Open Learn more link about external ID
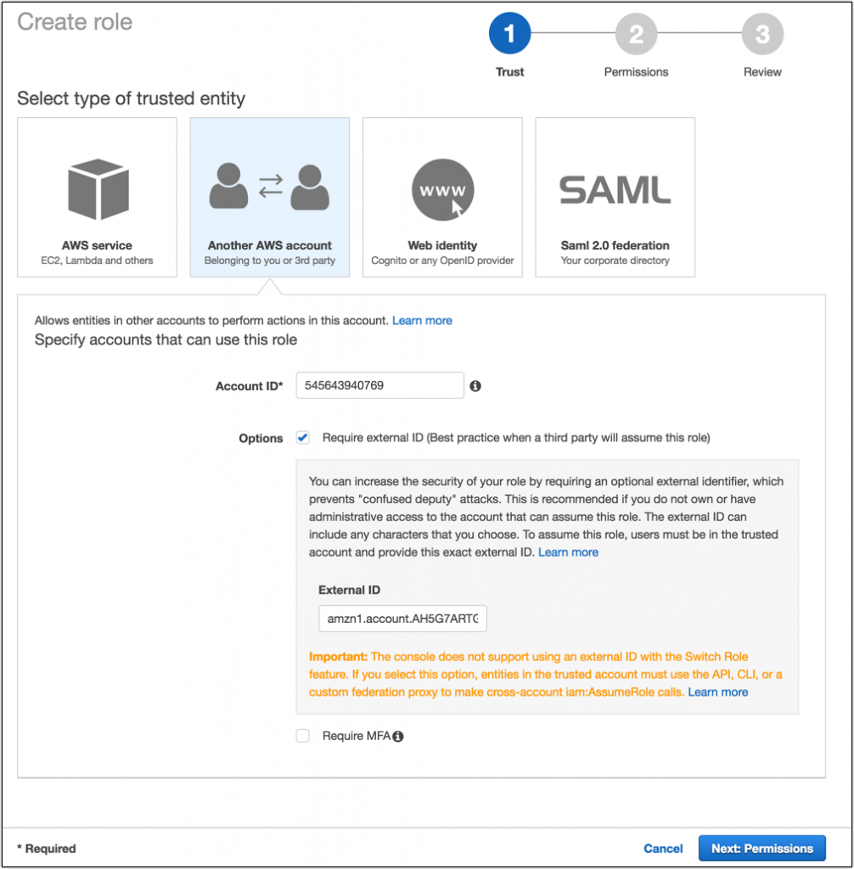The height and width of the screenshot is (869, 854). tap(568, 552)
